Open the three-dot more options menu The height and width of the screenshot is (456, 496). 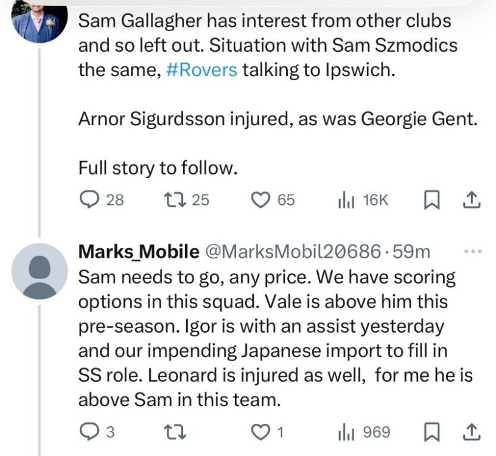pyautogui.click(x=472, y=251)
